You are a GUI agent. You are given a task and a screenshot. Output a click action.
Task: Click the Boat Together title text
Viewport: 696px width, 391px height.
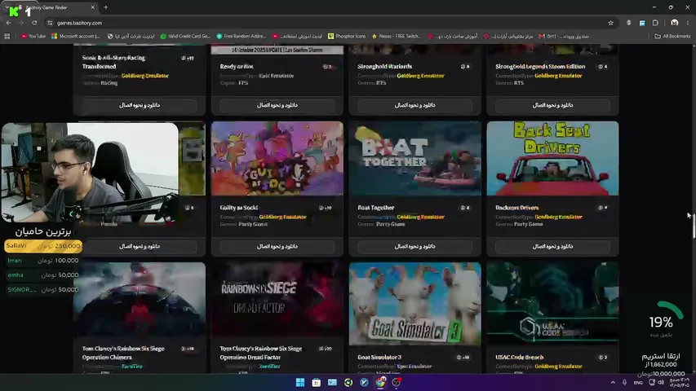click(x=375, y=208)
